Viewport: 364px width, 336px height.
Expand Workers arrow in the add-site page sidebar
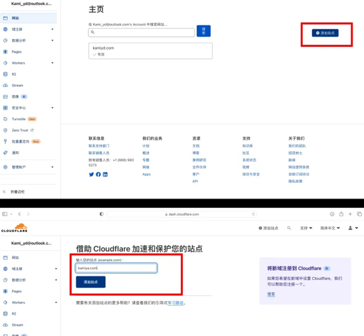56,302
